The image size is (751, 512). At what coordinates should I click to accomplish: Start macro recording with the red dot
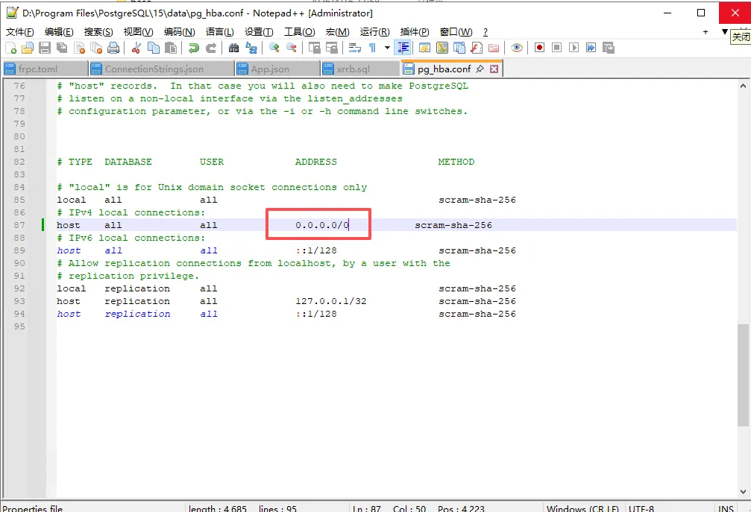[539, 48]
